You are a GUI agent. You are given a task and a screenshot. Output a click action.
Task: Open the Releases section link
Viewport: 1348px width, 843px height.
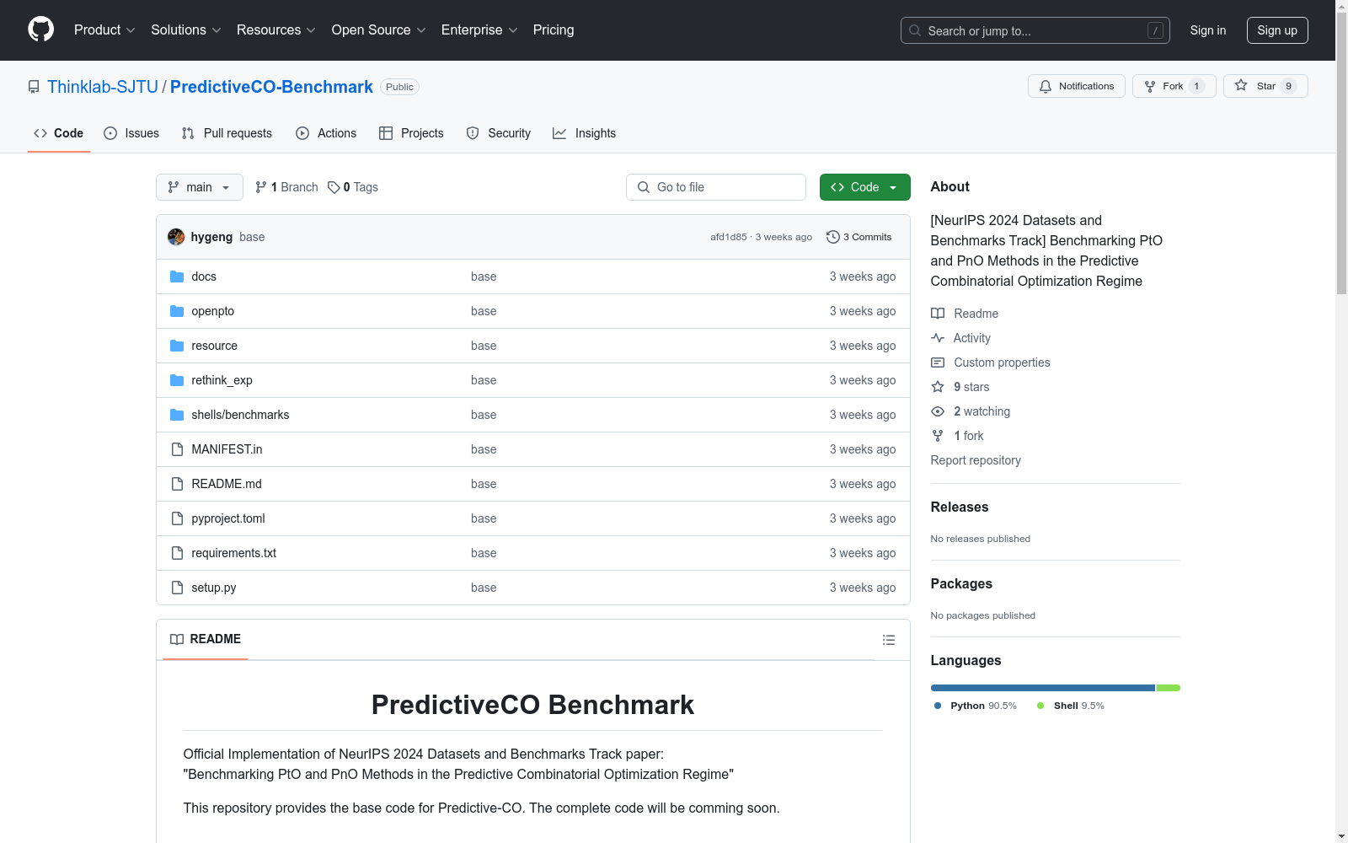coord(960,507)
